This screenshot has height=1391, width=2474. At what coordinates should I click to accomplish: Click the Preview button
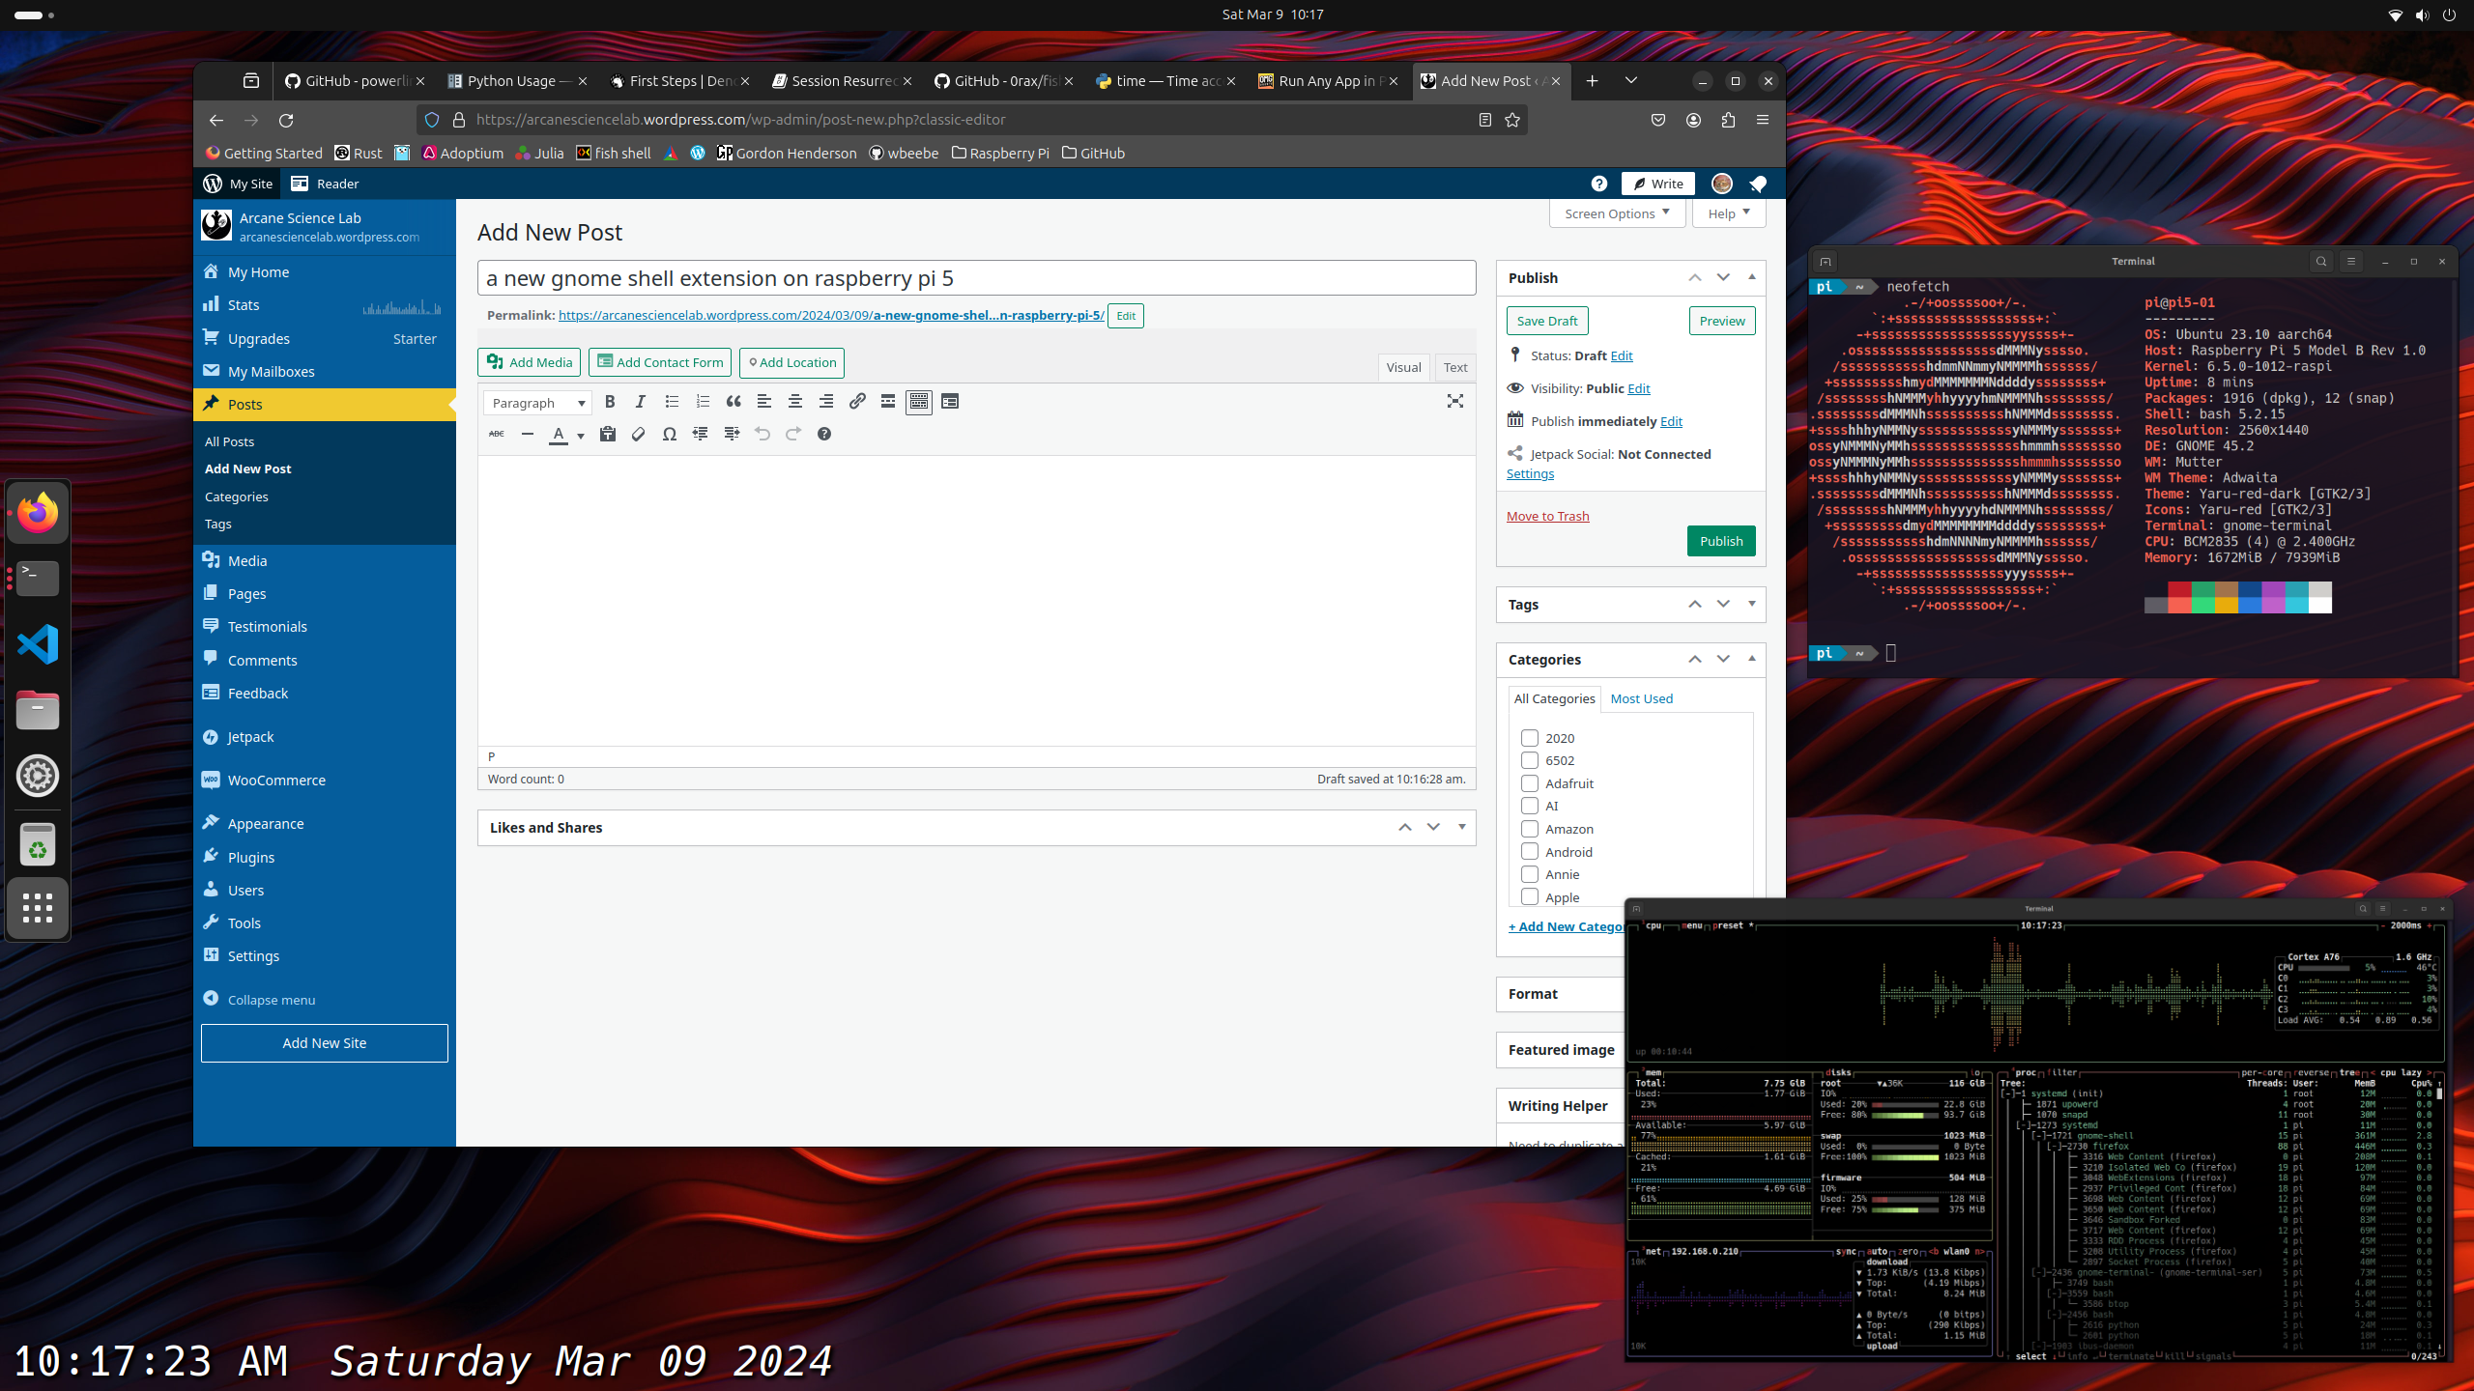(1722, 321)
